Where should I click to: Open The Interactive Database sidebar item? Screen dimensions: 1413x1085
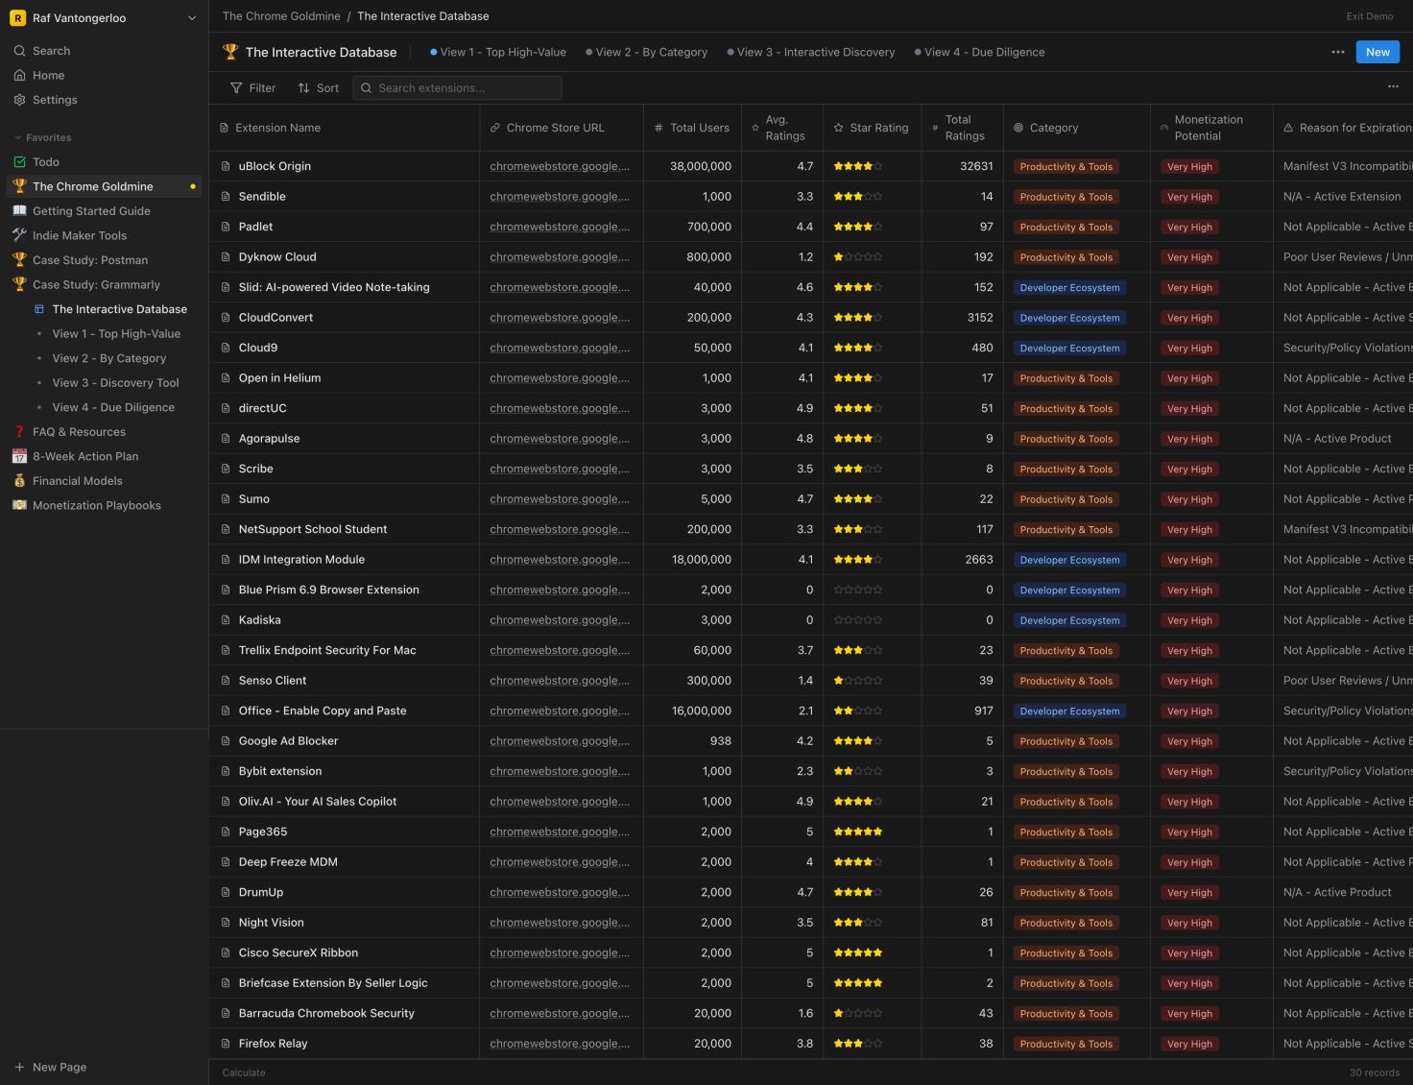(119, 309)
